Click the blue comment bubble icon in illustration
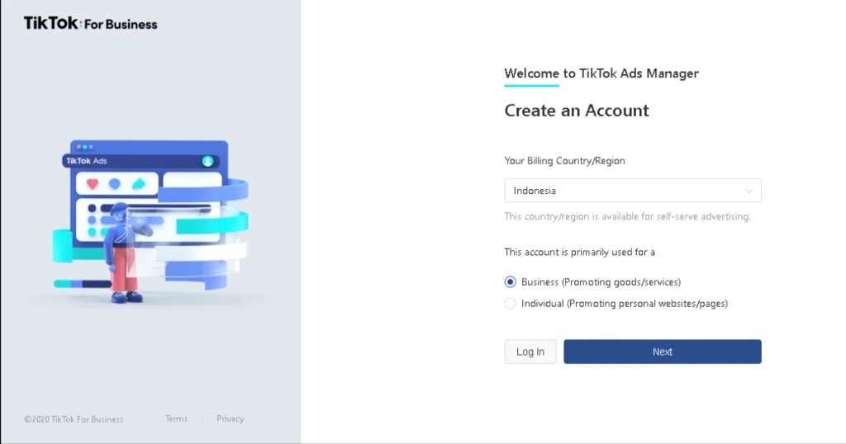 (x=115, y=183)
